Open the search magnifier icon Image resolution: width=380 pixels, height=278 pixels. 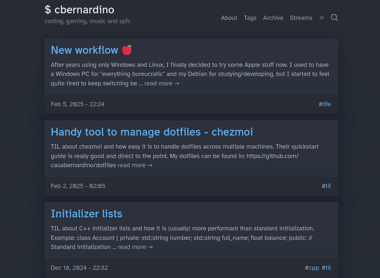pyautogui.click(x=334, y=17)
